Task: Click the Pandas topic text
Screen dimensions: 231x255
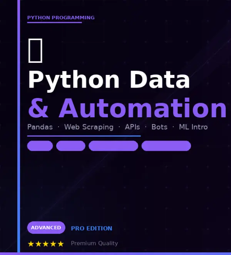Action: coord(40,127)
